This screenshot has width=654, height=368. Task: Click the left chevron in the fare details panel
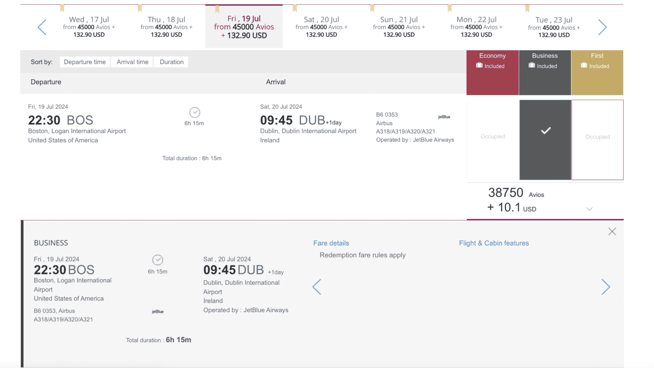tap(317, 287)
